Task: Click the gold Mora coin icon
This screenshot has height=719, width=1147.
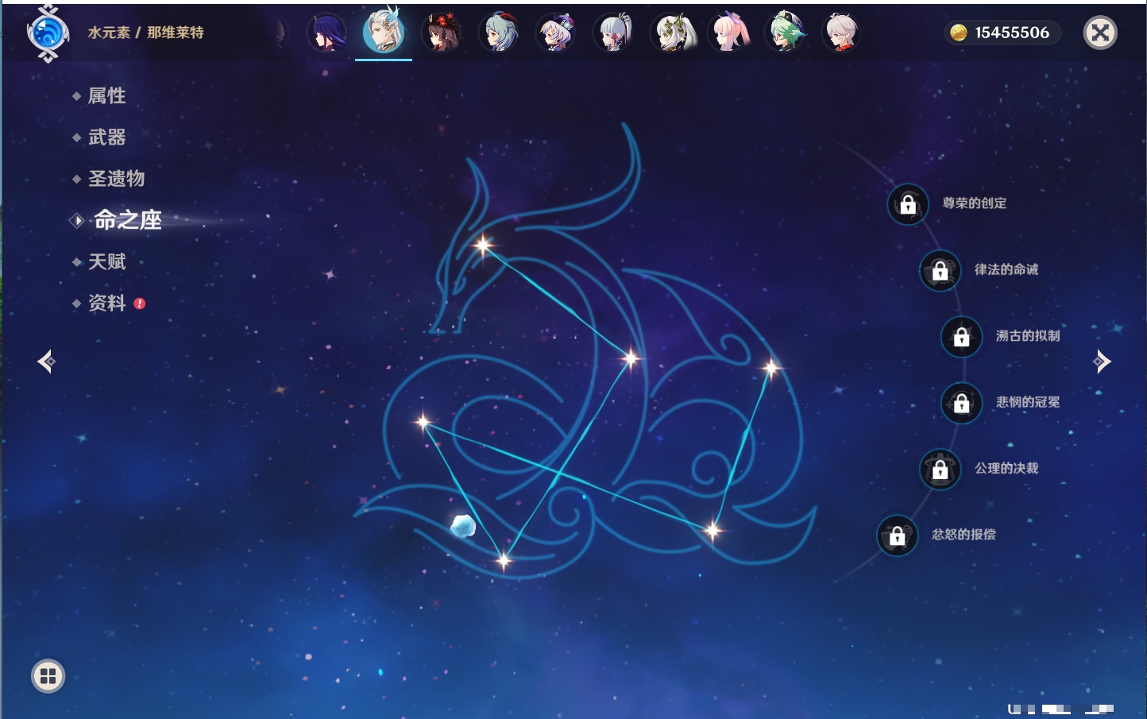Action: (x=959, y=33)
